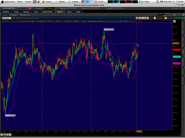The width and height of the screenshot is (185, 138).
Task: Click the search magnifier icon in top bar
Action: [158, 2]
